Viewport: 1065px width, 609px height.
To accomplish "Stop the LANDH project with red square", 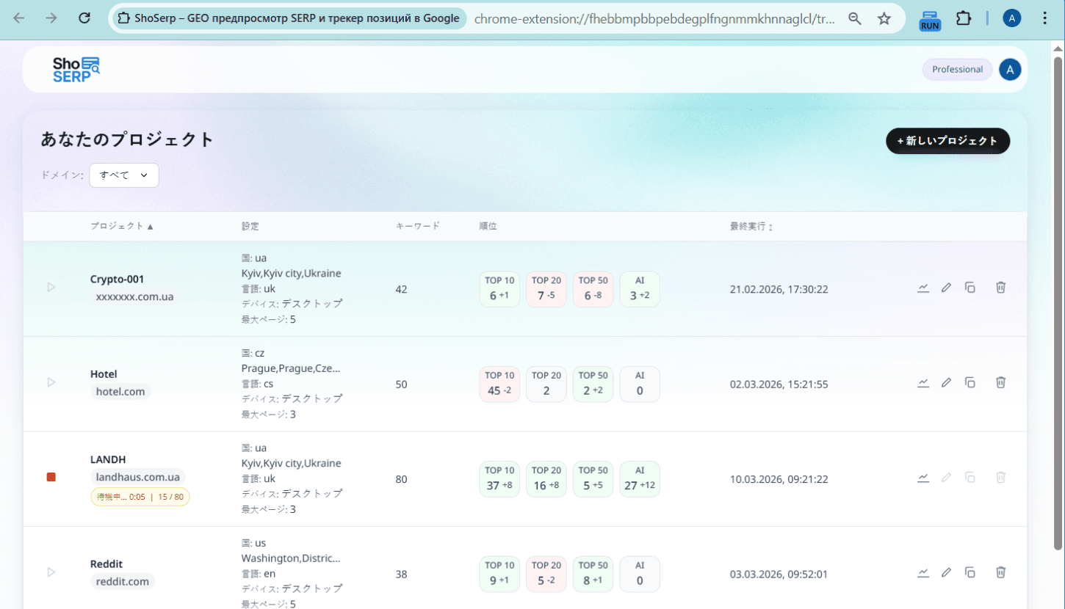I will click(x=51, y=477).
